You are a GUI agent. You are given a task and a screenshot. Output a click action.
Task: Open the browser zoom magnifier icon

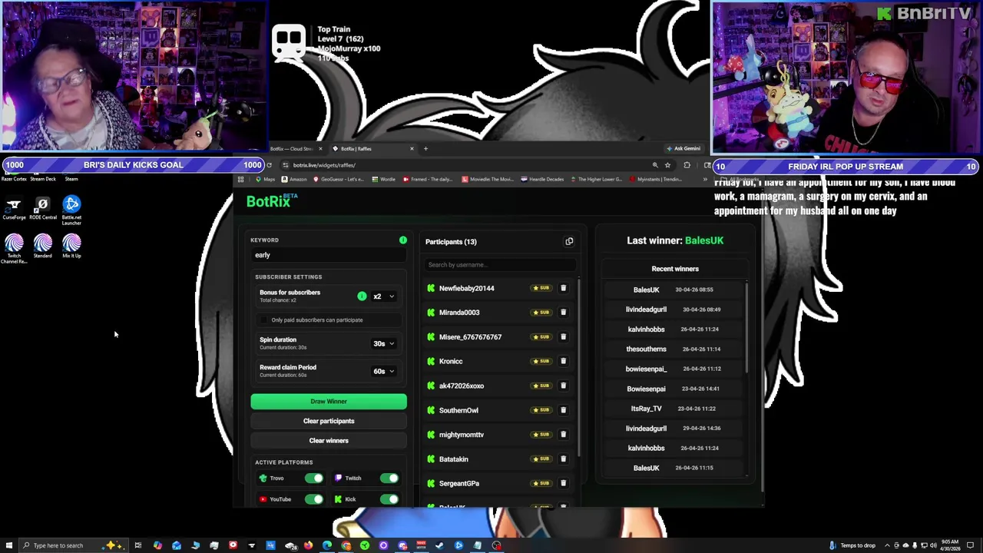coord(655,165)
